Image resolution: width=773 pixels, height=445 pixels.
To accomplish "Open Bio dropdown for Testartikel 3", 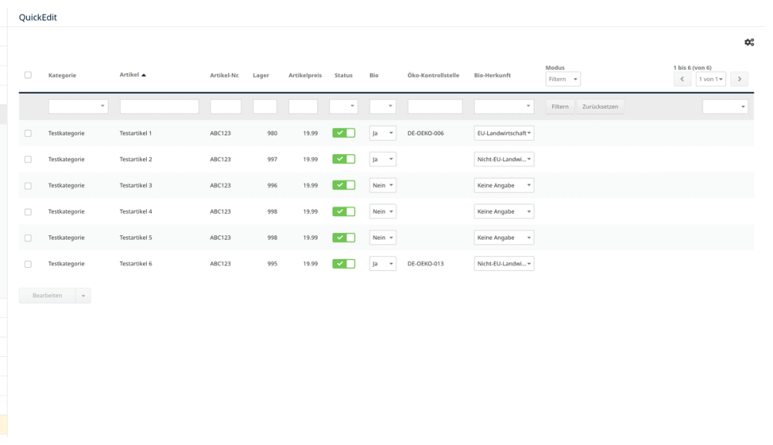I will click(x=383, y=186).
